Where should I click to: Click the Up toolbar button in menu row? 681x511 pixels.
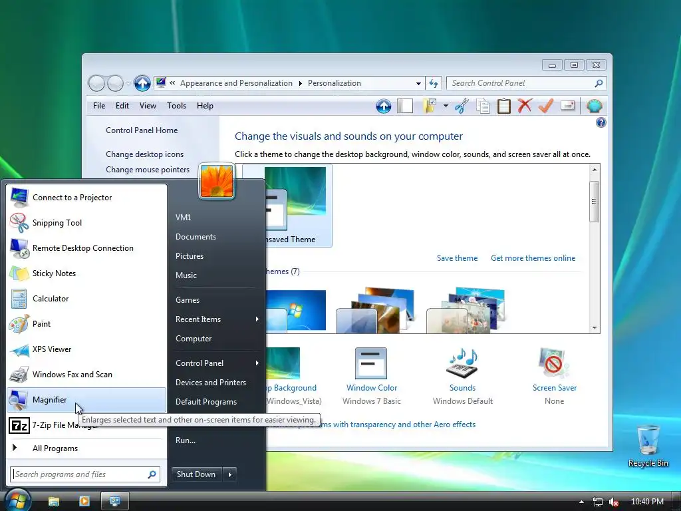point(384,106)
